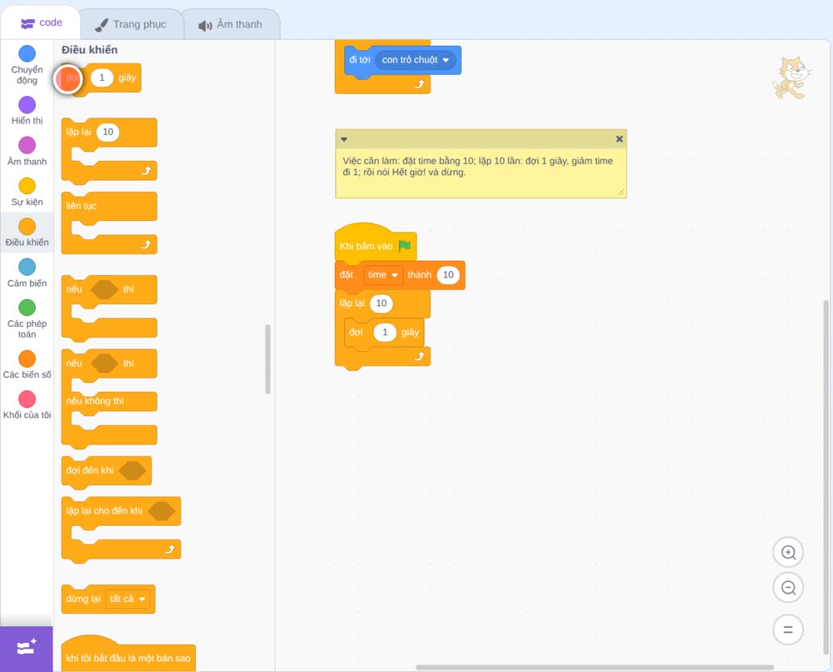The image size is (833, 672).
Task: Click the green flag in the hat block
Action: pos(405,246)
